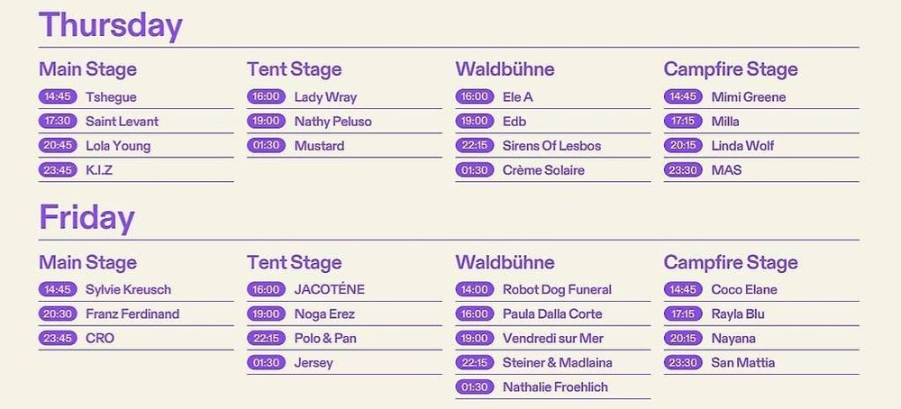Screen dimensions: 901x409
Task: Click Robot Dog Funeral on Waldbühne
Action: click(557, 289)
